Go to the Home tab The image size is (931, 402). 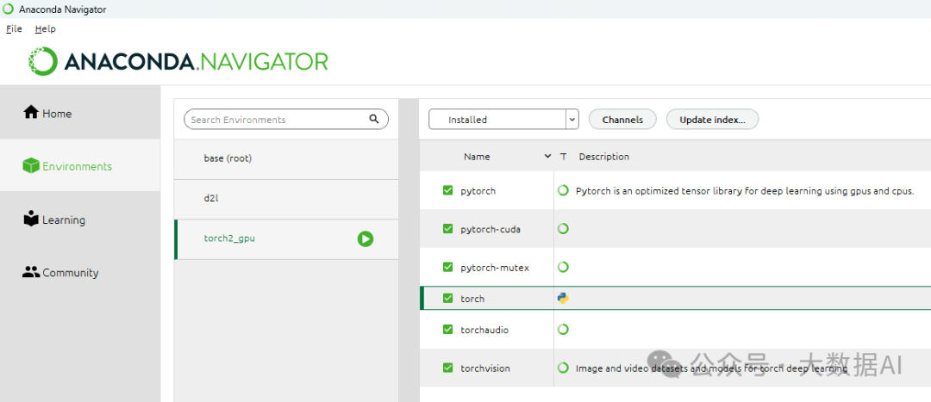pos(80,113)
